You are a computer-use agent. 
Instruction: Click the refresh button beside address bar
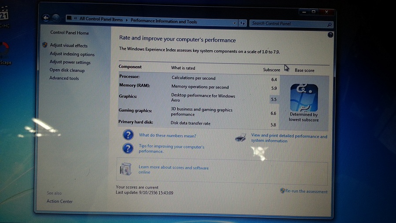(x=242, y=23)
